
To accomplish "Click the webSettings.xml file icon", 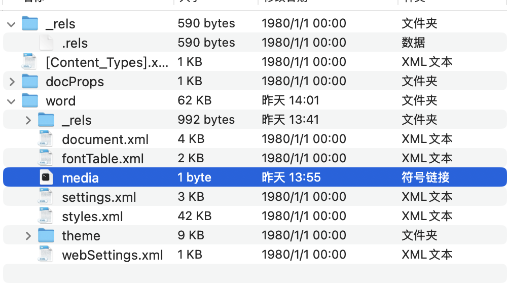I will [46, 254].
